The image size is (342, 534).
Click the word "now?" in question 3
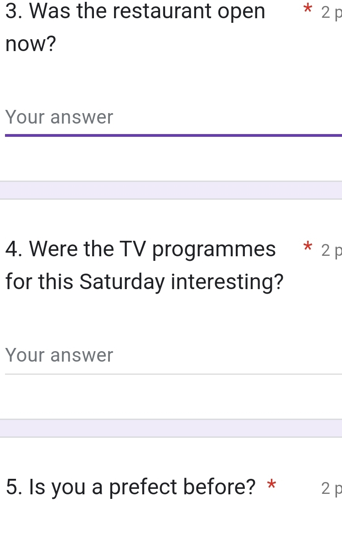(31, 44)
